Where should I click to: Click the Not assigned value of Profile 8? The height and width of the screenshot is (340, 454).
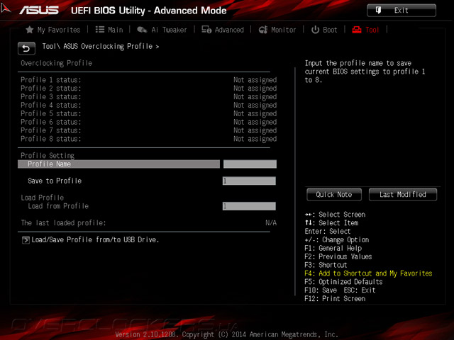tap(255, 139)
